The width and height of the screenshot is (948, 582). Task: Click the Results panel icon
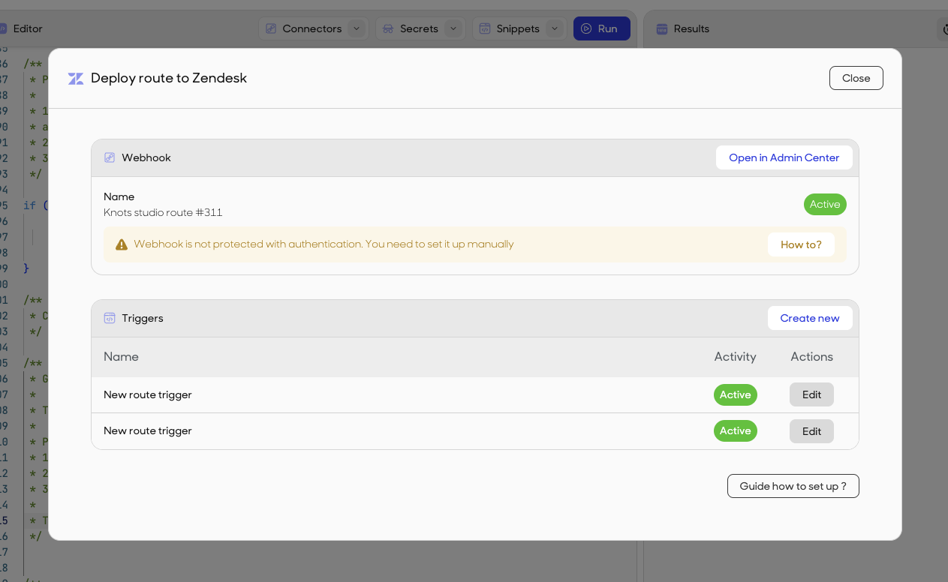pos(662,28)
